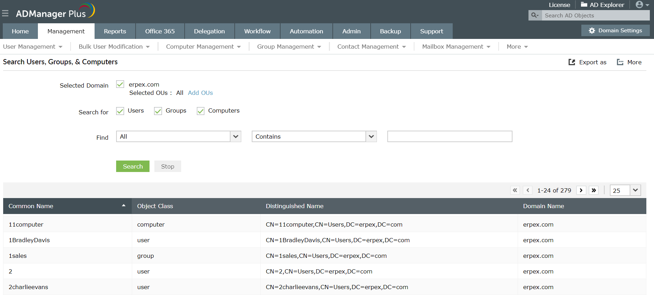Click the Export as button label

coord(592,62)
